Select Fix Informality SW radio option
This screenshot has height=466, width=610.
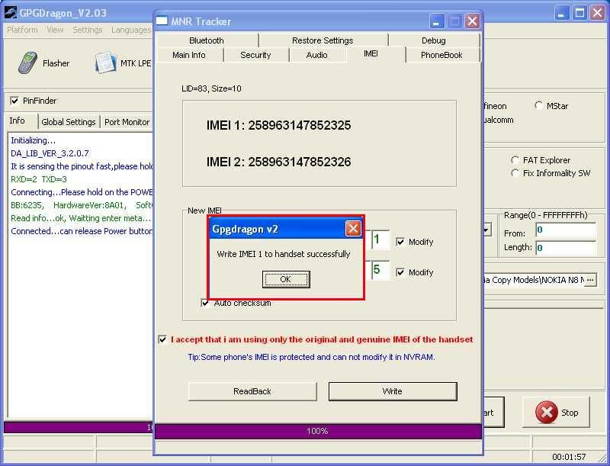[515, 173]
